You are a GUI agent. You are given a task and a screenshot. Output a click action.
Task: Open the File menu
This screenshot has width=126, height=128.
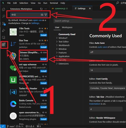point(9,3)
